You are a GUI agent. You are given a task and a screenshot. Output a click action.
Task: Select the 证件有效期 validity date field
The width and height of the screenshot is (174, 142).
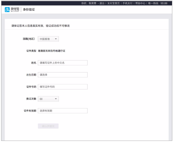tap(62, 111)
